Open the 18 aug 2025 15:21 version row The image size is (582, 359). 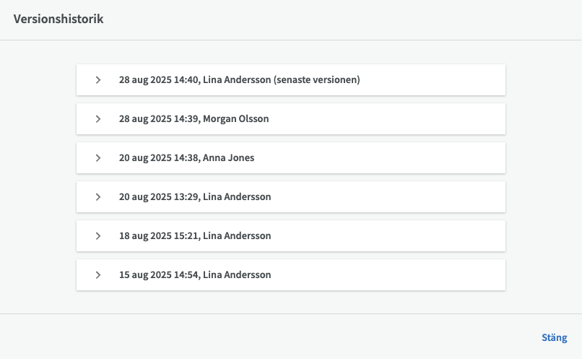[290, 235]
